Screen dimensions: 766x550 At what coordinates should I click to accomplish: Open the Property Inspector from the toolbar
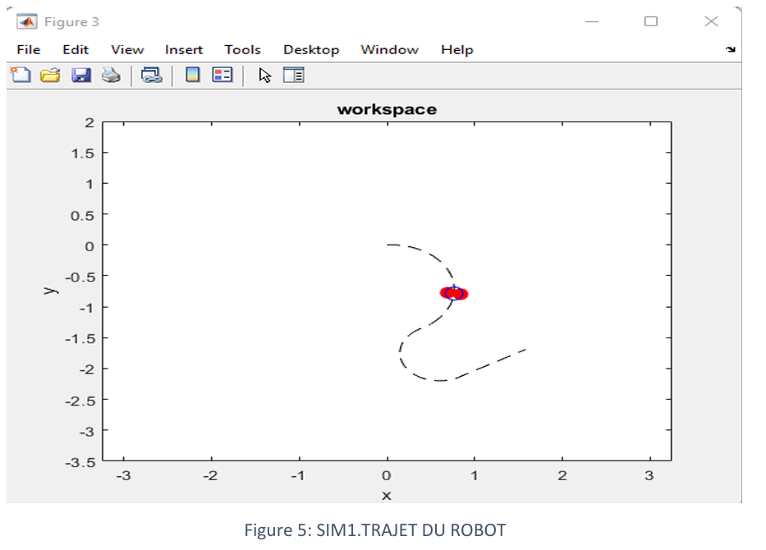coord(294,76)
